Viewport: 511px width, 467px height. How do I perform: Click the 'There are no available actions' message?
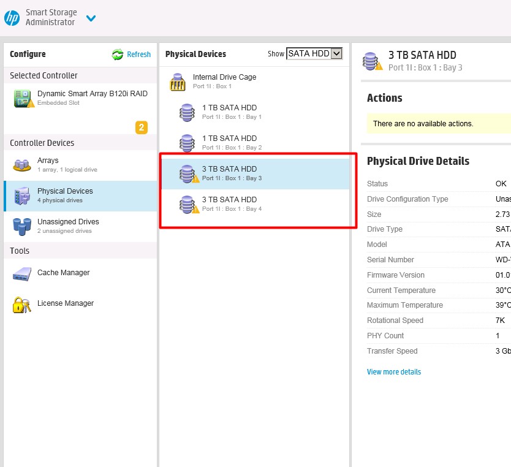(423, 124)
